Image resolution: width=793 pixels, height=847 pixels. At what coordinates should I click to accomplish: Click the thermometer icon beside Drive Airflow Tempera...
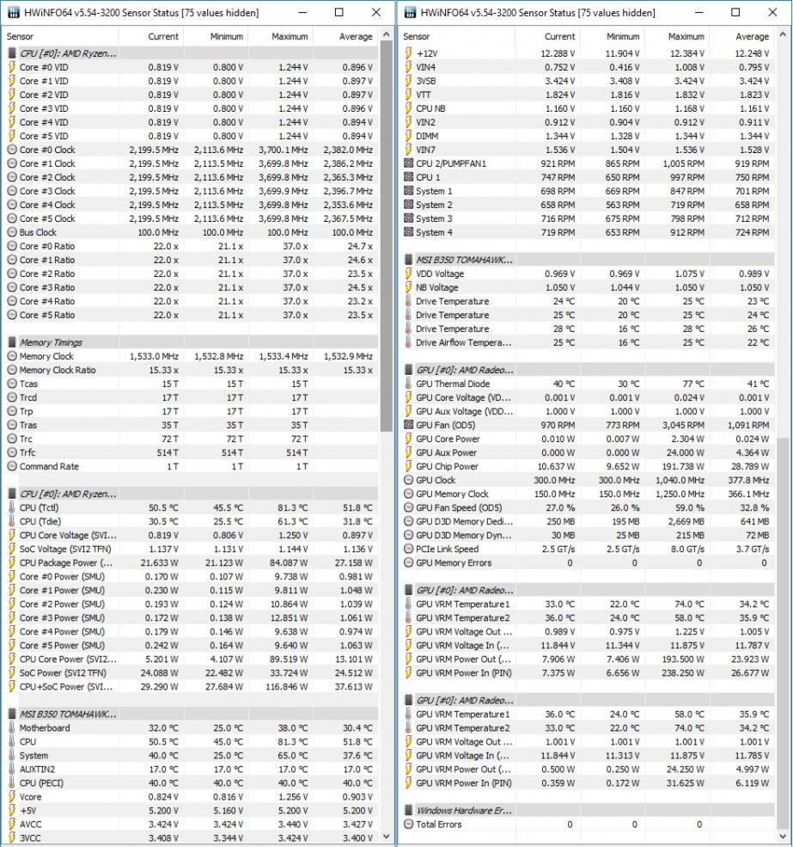(x=409, y=342)
